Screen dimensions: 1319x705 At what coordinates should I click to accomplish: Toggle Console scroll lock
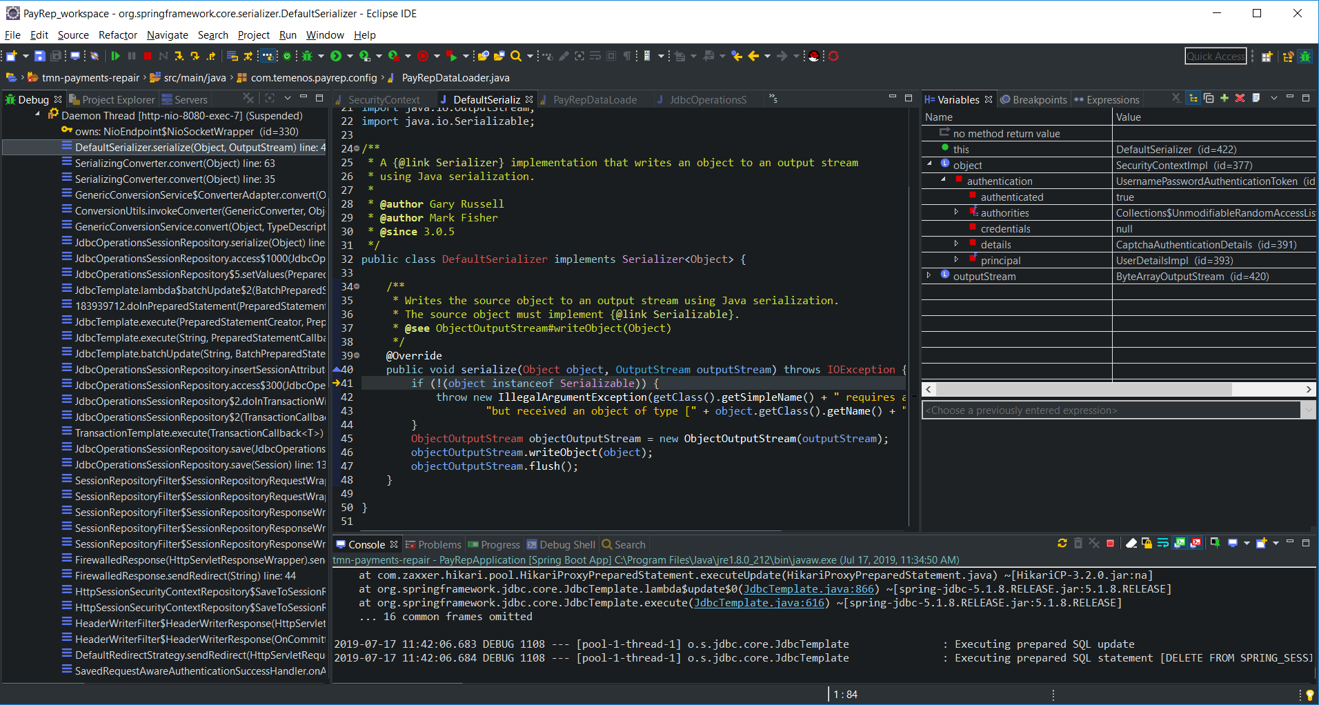(1147, 544)
